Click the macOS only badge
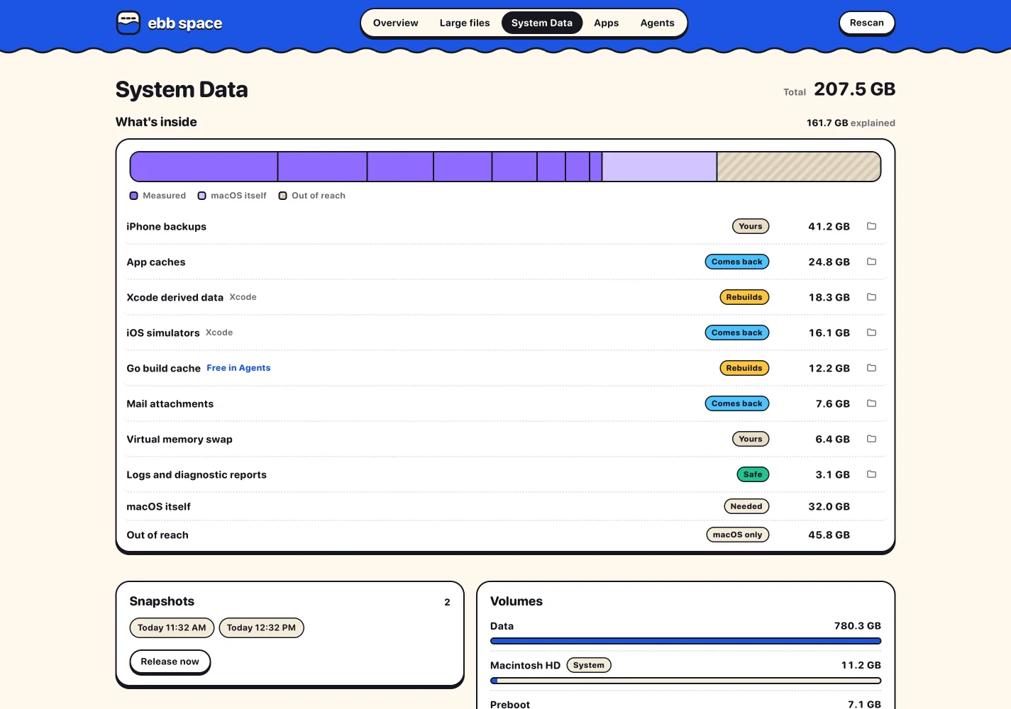1011x709 pixels. (x=738, y=535)
